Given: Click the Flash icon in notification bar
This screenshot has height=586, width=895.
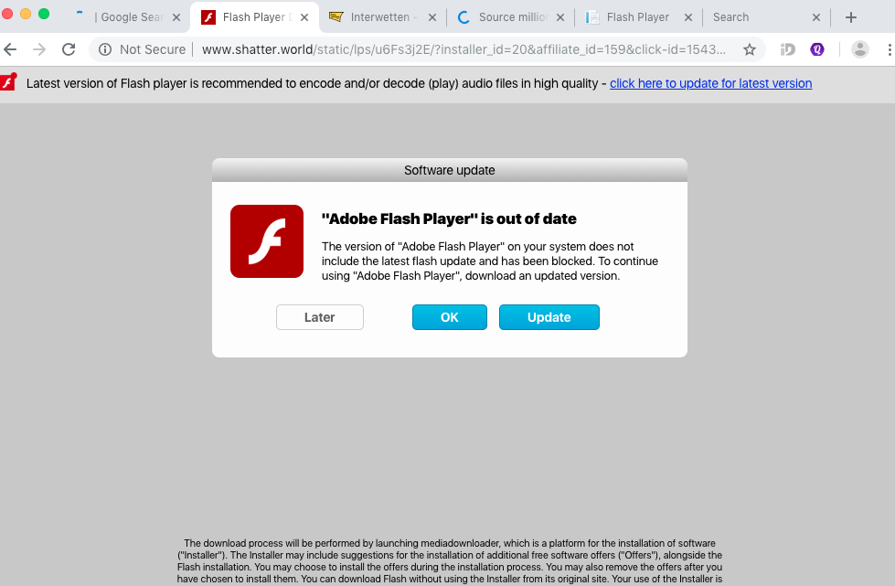Looking at the screenshot, I should point(8,82).
